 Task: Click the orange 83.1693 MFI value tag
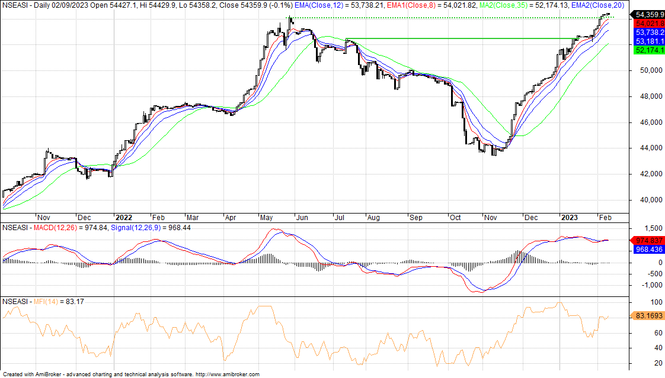(648, 316)
